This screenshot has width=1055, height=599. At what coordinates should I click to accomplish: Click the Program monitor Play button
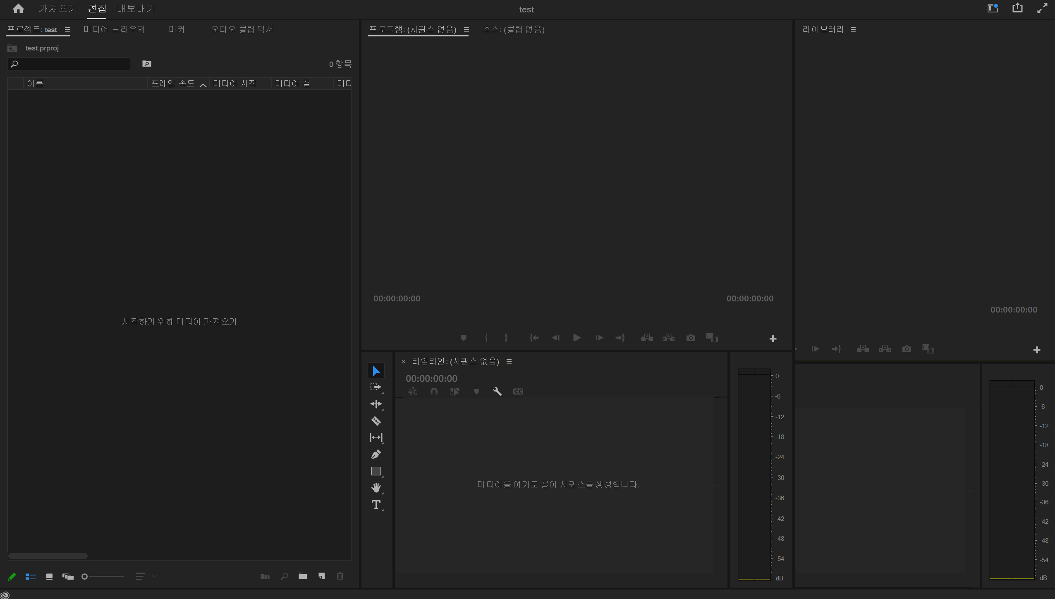tap(577, 338)
